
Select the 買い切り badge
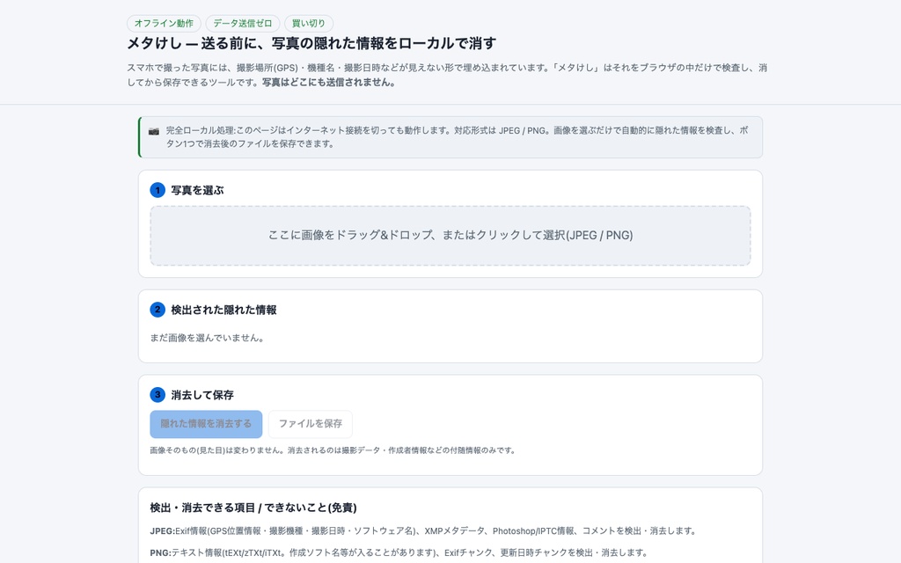pos(309,24)
